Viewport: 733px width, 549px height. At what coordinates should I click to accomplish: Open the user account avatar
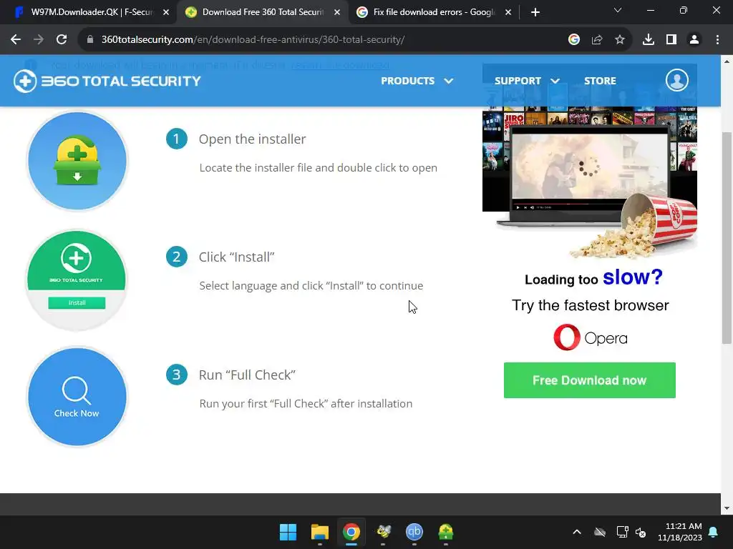(677, 80)
